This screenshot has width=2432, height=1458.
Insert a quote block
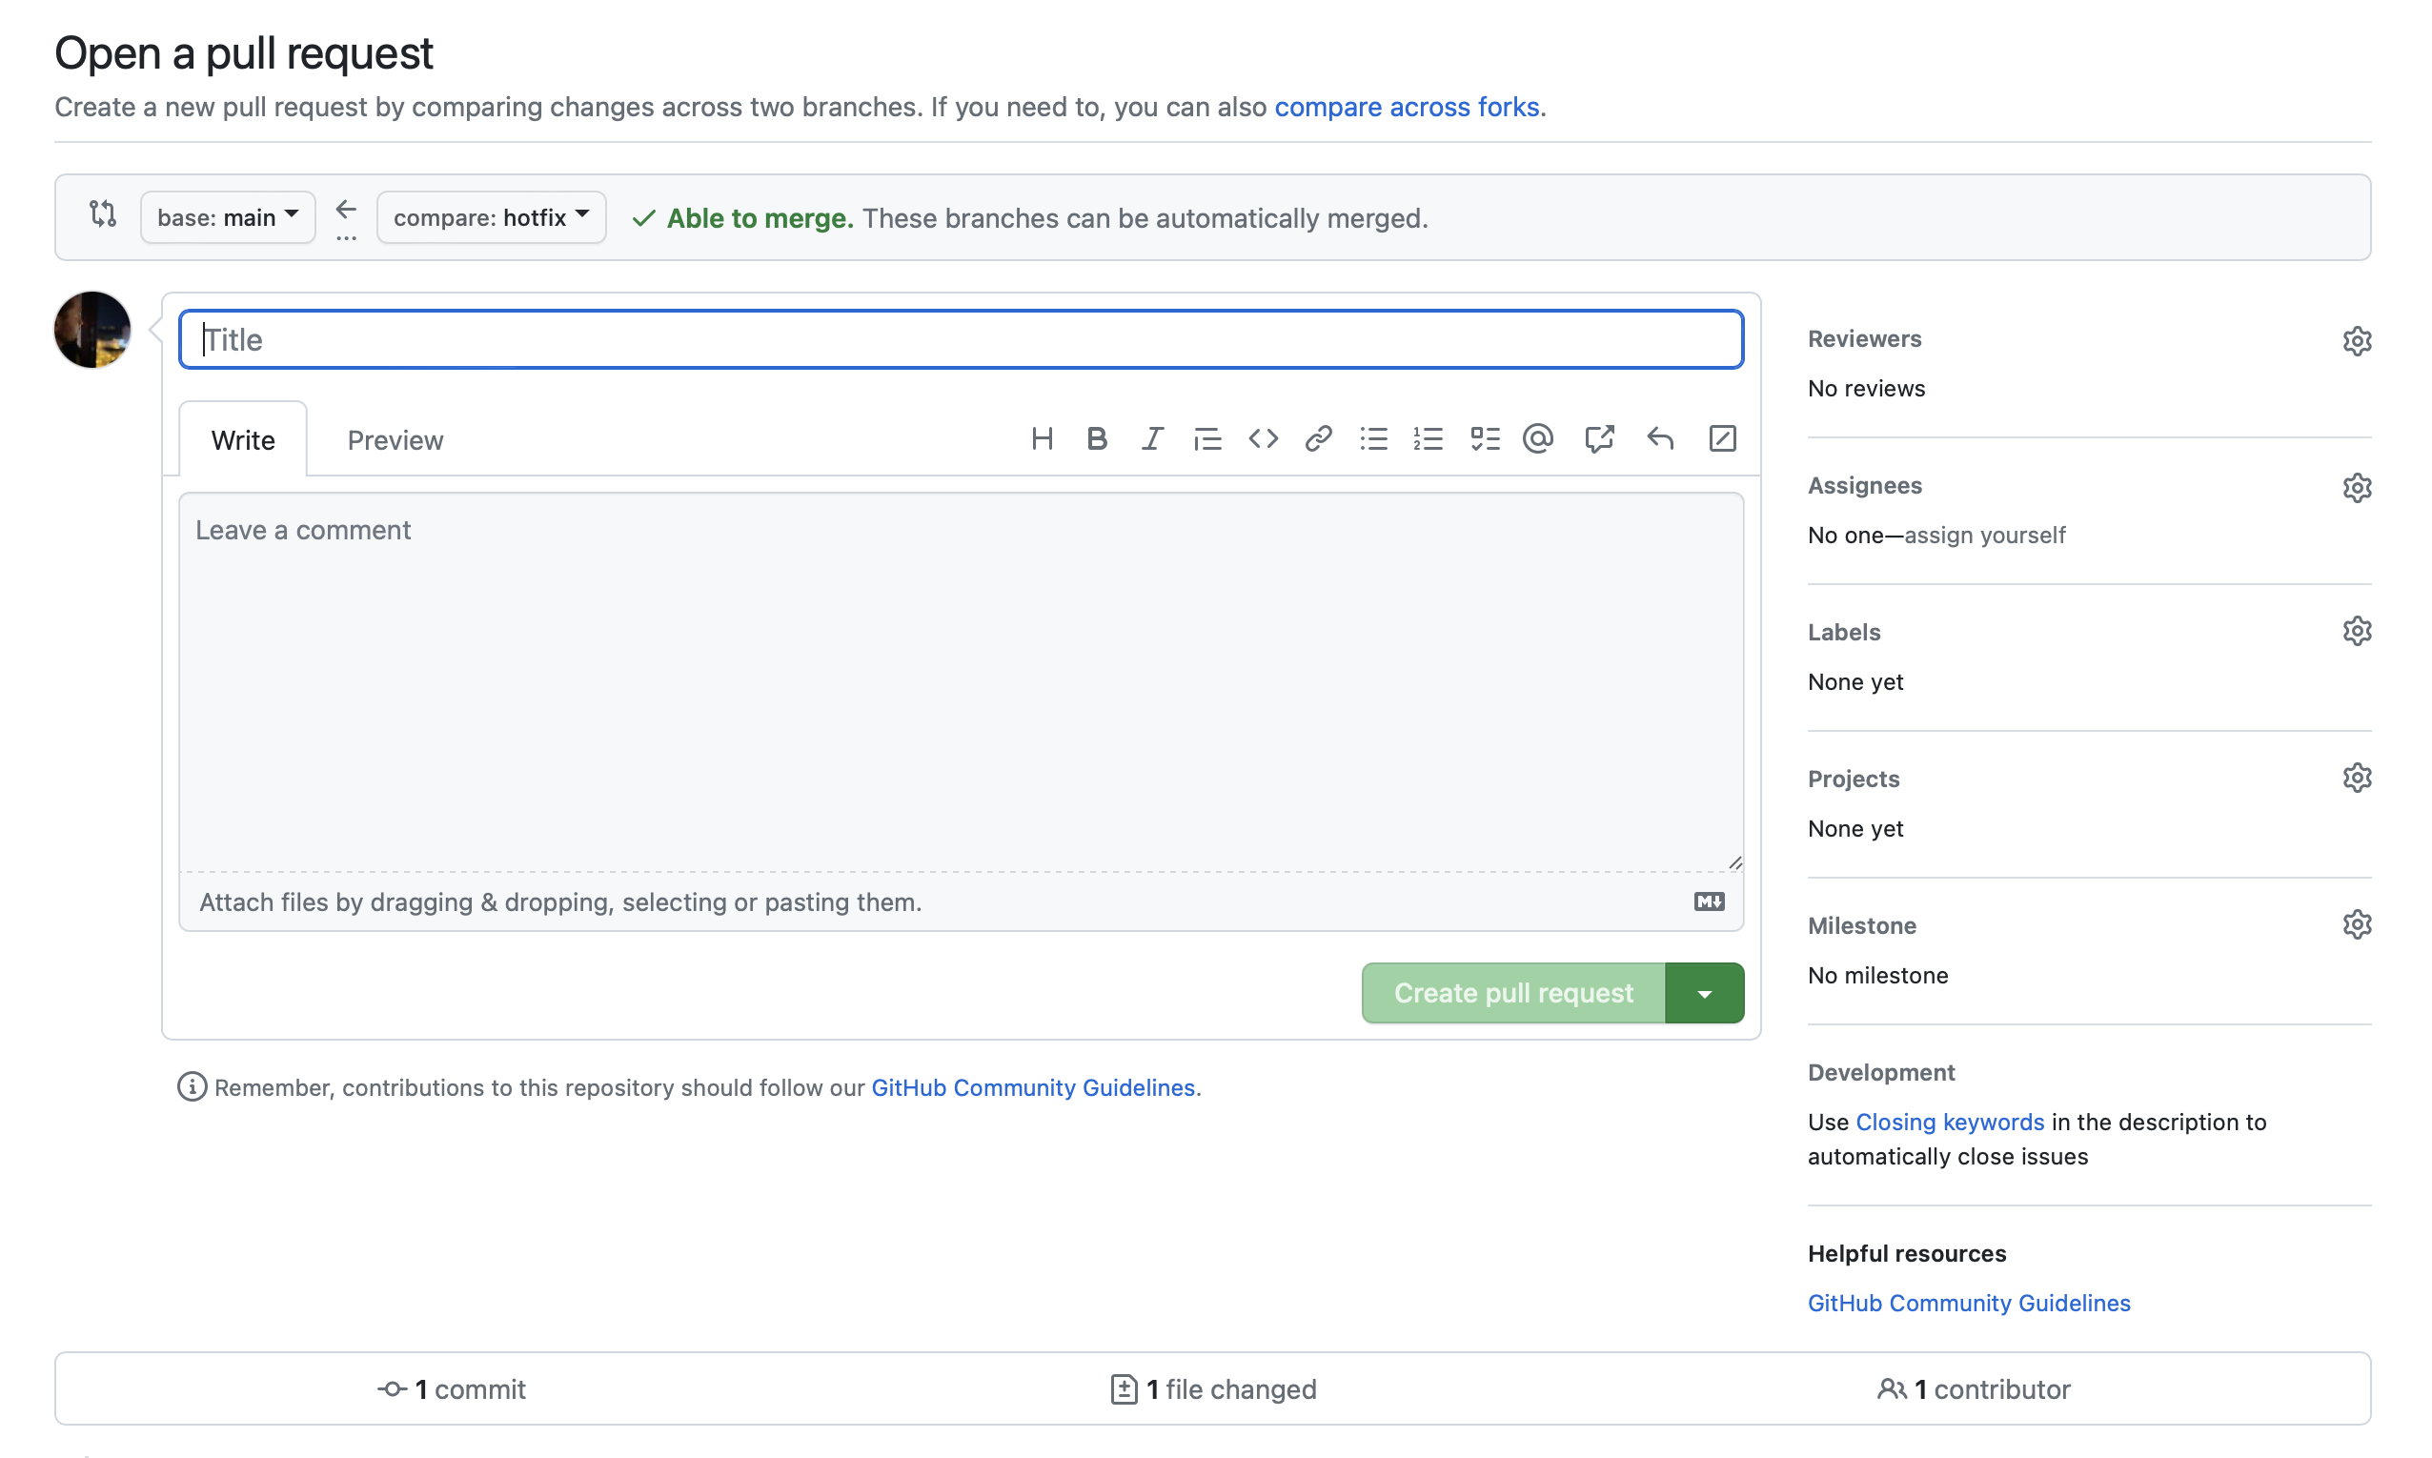click(1207, 438)
